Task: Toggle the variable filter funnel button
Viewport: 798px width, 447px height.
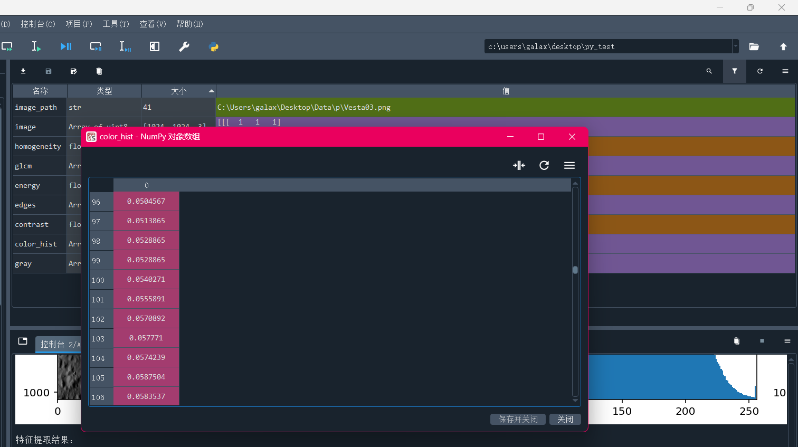Action: pos(735,71)
